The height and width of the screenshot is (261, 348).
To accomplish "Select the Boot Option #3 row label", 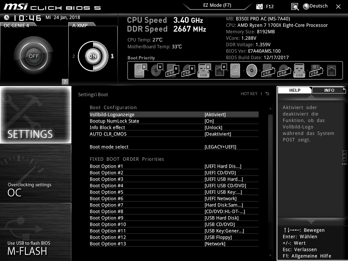I will click(x=106, y=179).
